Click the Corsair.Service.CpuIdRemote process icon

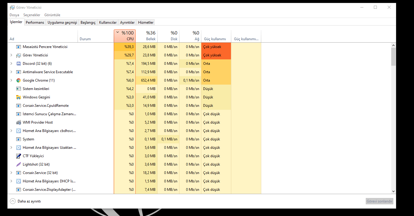pos(19,106)
